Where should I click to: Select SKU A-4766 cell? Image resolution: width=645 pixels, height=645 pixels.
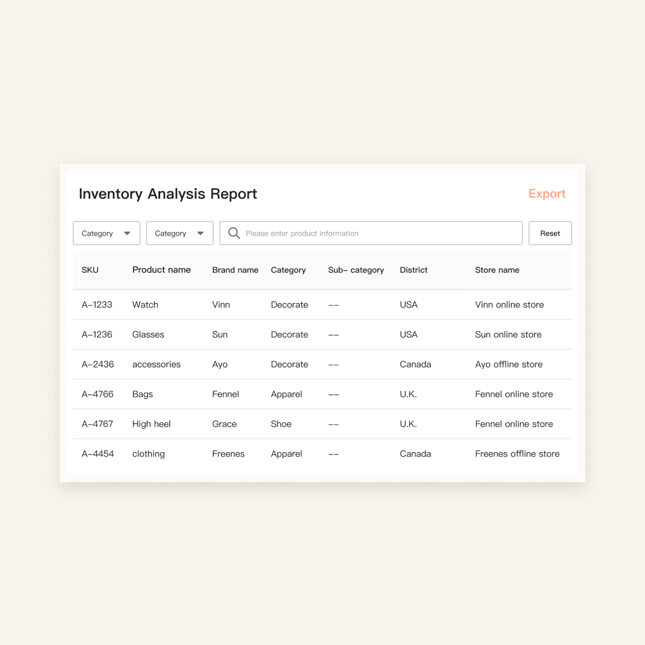click(98, 394)
